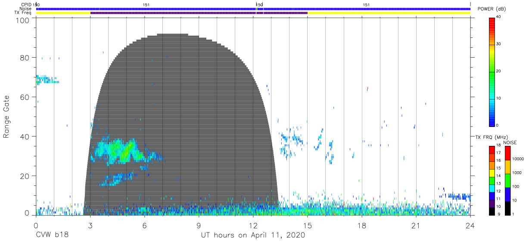Click the blue Noise strip above plot
The height and width of the screenshot is (244, 529).
tap(253, 9)
